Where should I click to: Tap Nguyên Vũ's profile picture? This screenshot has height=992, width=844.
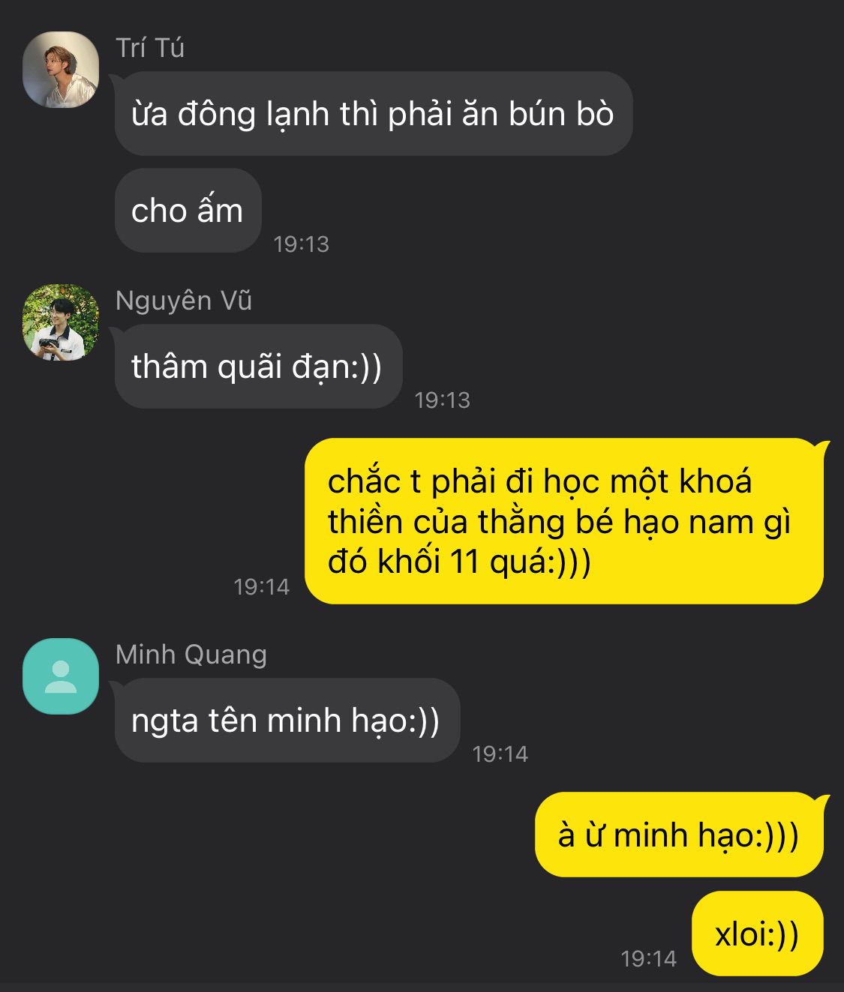click(x=61, y=322)
